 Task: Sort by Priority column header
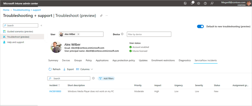(138, 85)
